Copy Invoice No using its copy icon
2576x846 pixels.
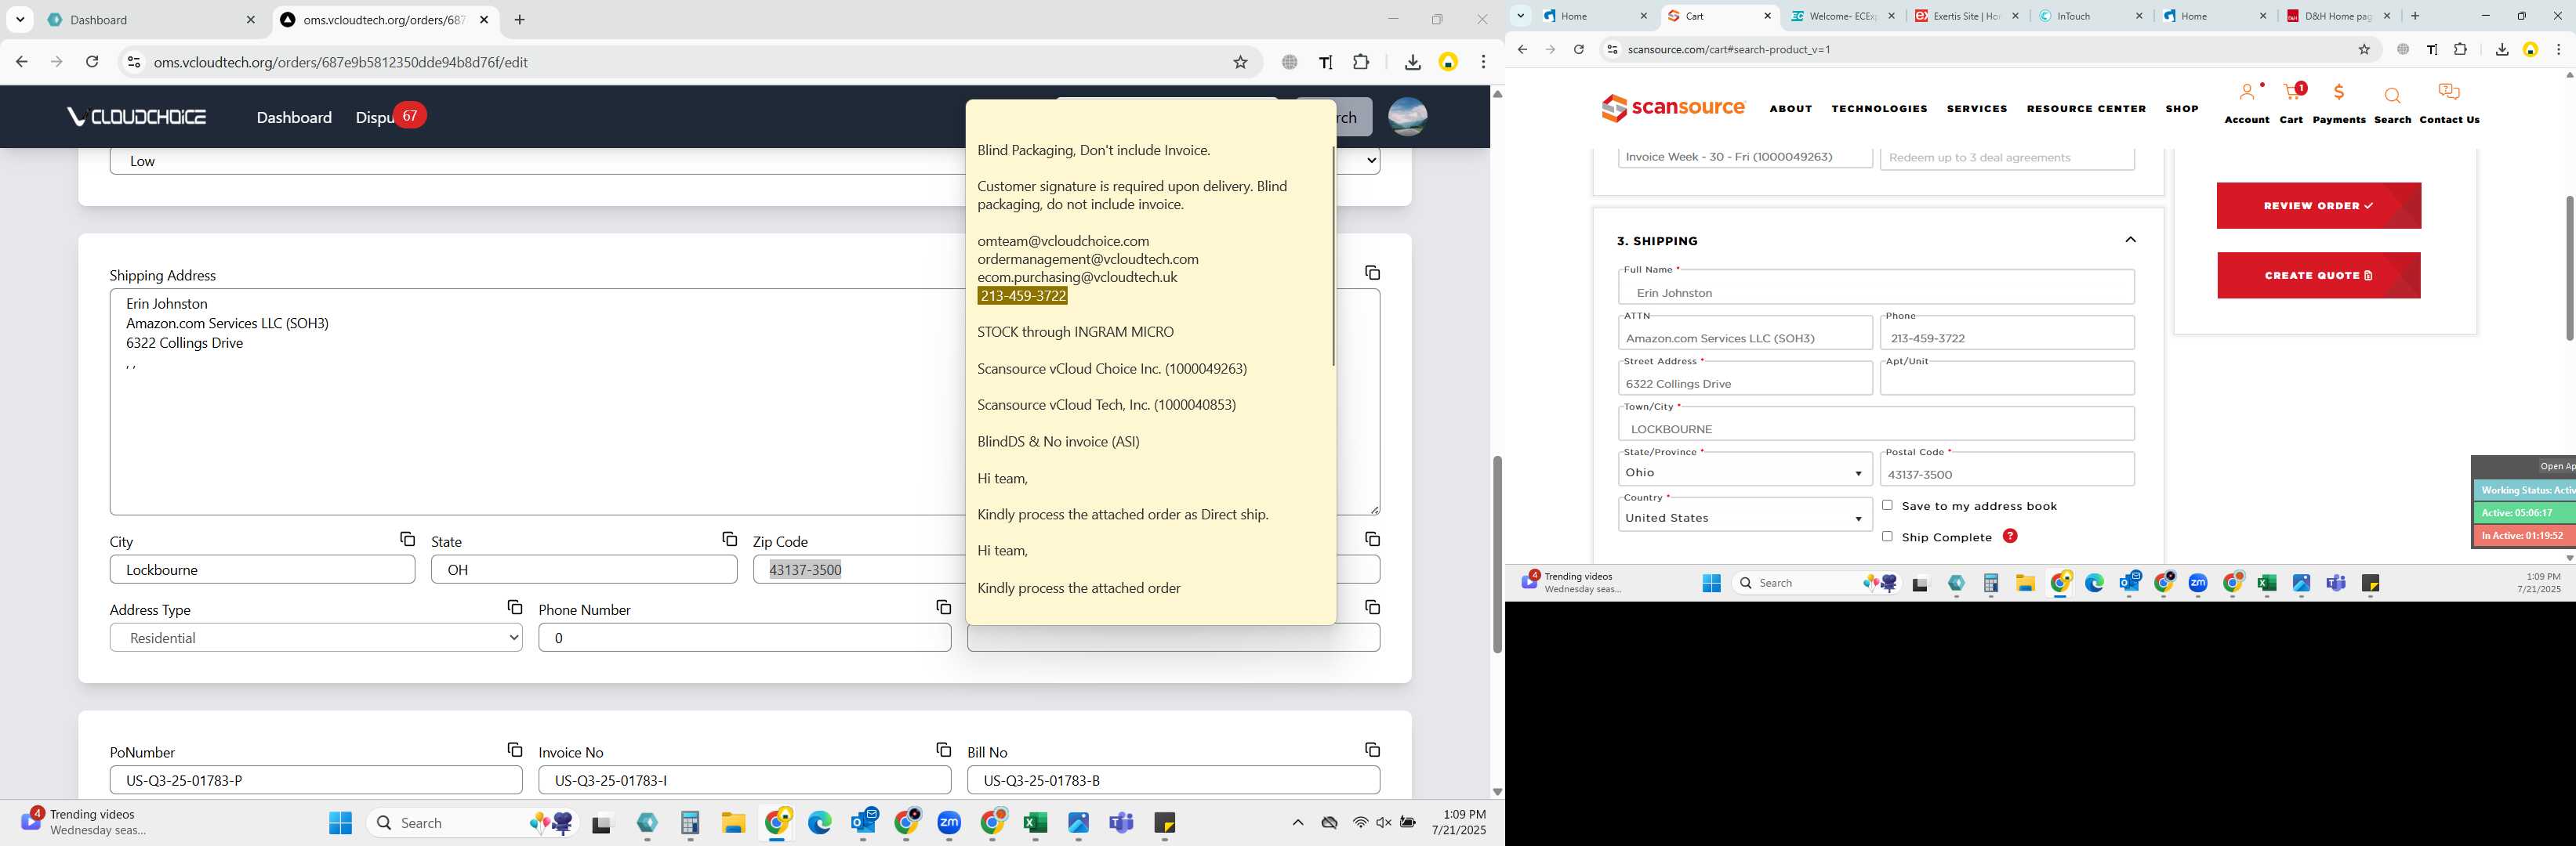[943, 750]
